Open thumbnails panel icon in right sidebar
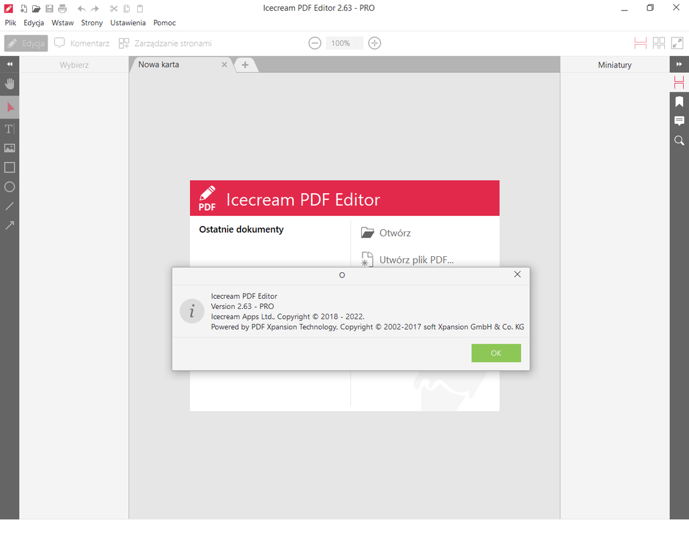Viewport: 689px width, 535px height. tap(679, 82)
